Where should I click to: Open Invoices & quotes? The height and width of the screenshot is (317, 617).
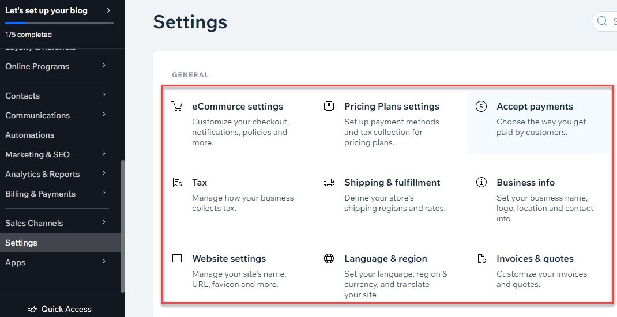tap(535, 259)
